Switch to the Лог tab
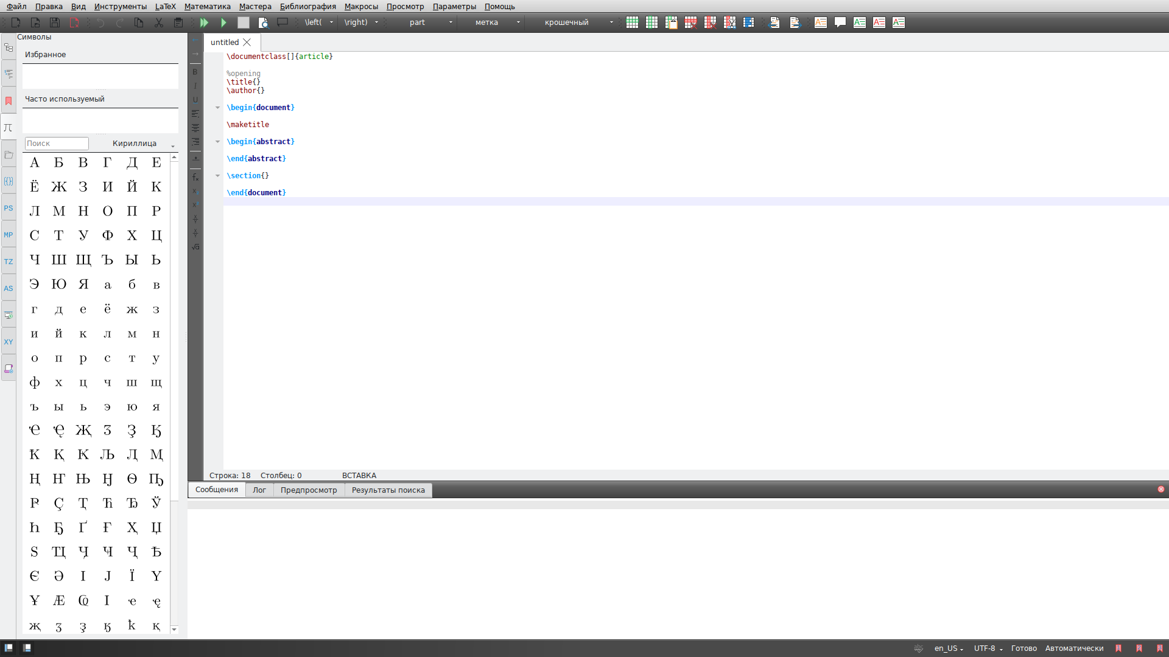This screenshot has width=1169, height=657. 259,490
